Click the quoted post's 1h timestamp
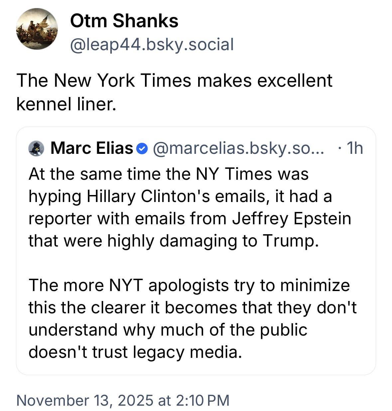This screenshot has height=411, width=392. click(x=354, y=148)
